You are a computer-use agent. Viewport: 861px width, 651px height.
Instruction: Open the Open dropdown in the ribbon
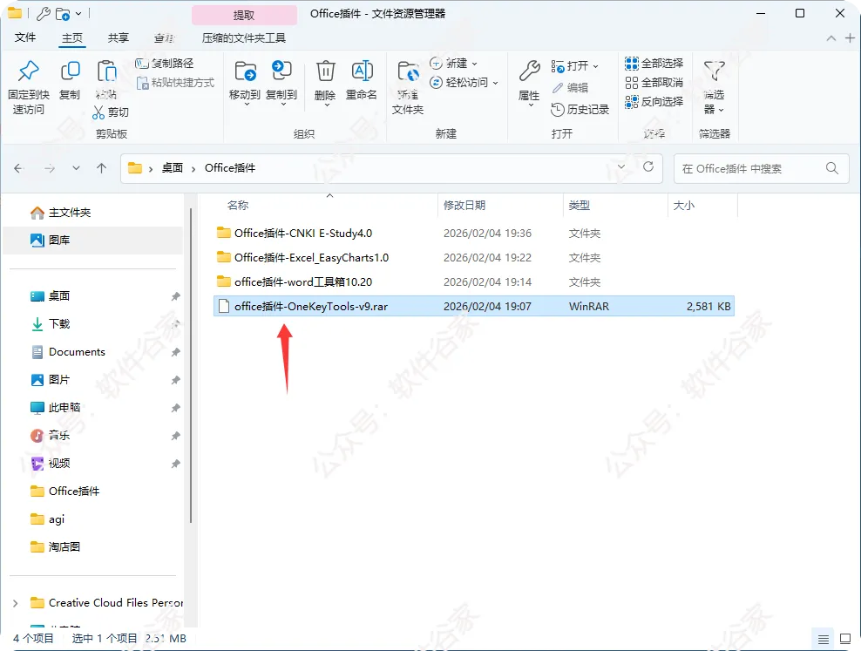(x=575, y=66)
